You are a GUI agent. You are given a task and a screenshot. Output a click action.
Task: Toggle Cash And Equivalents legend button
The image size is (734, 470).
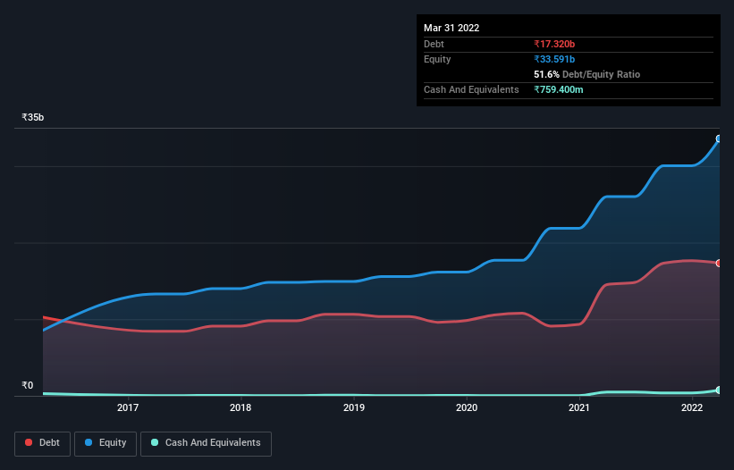(x=206, y=443)
